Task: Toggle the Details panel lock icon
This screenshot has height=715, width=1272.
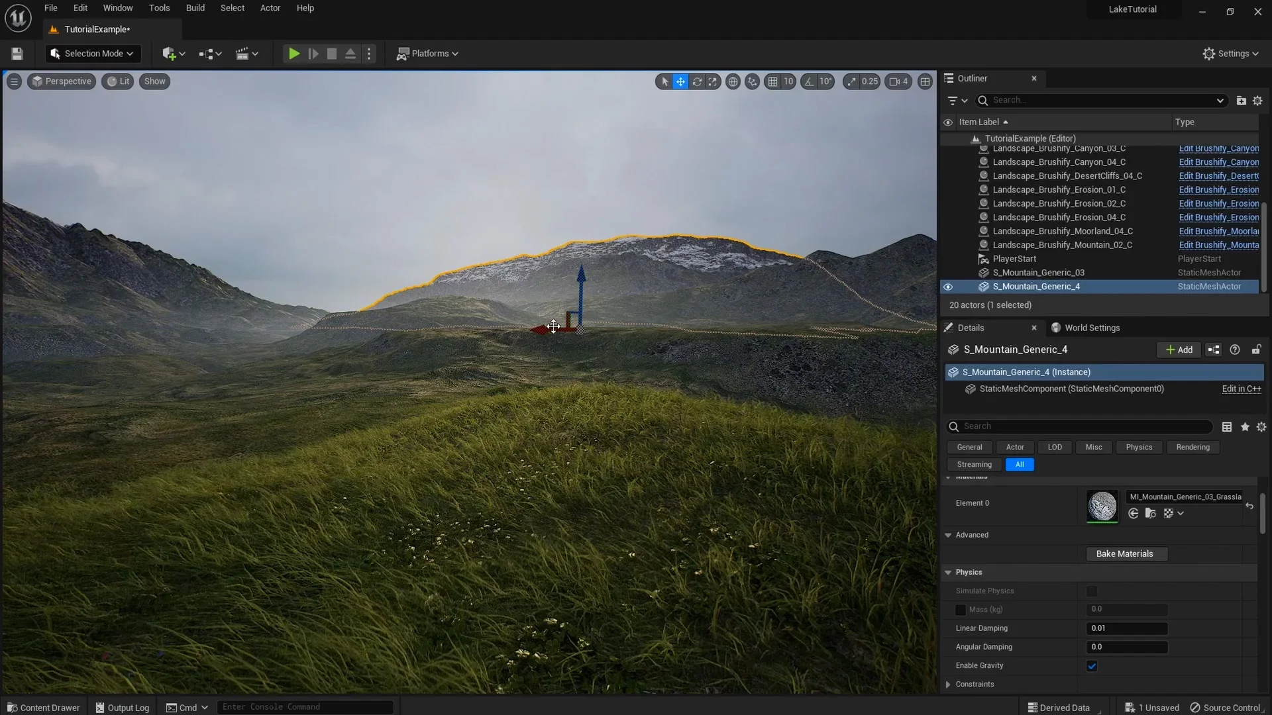Action: point(1256,350)
